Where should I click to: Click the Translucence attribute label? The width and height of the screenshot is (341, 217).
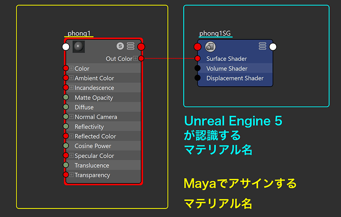pos(92,165)
